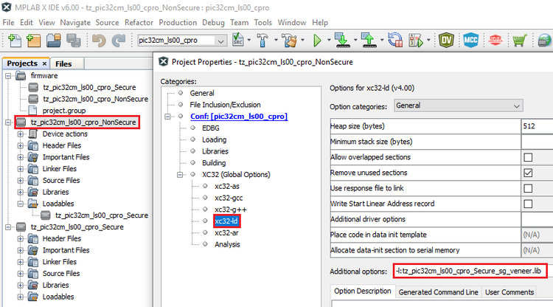Click the New Project toolbar icon
The image size is (553, 307).
(x=32, y=40)
